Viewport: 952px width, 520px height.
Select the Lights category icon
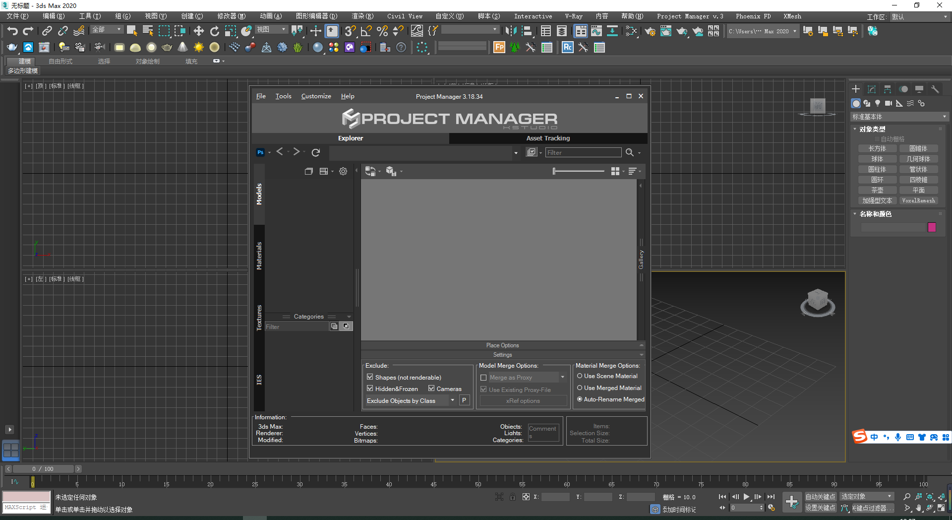[878, 103]
